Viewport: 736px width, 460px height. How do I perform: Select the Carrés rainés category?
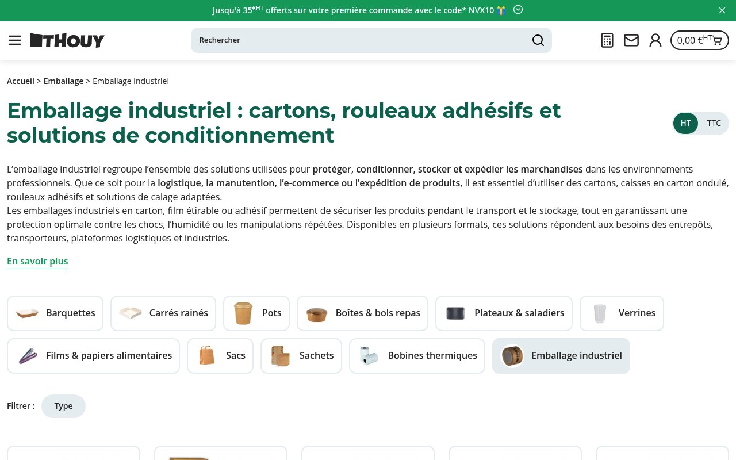[163, 313]
